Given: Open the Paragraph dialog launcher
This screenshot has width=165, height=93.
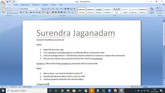Looking at the screenshot, I should pyautogui.click(x=75, y=16).
